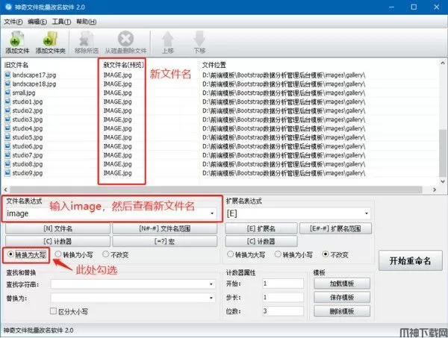Open the 文件(F) menu
Screen dimensions: 448x338
(13, 22)
